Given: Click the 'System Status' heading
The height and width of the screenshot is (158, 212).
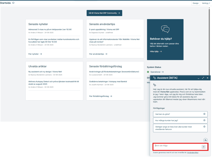Looking at the screenshot, I should [x=154, y=67].
